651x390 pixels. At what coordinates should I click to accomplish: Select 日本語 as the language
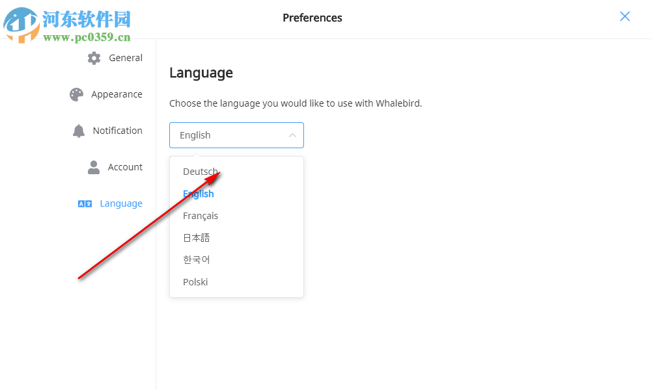(x=197, y=238)
